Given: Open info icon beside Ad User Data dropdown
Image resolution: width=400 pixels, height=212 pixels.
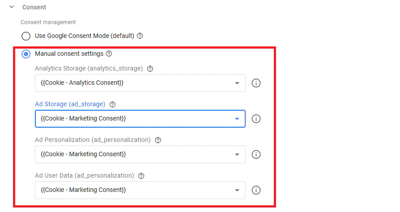Looking at the screenshot, I should (256, 190).
